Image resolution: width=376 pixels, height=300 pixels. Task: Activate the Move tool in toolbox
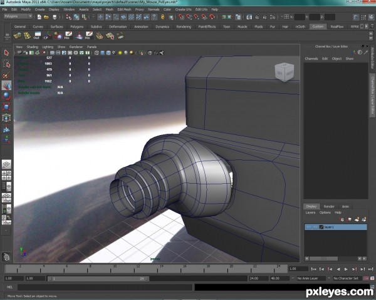6,86
